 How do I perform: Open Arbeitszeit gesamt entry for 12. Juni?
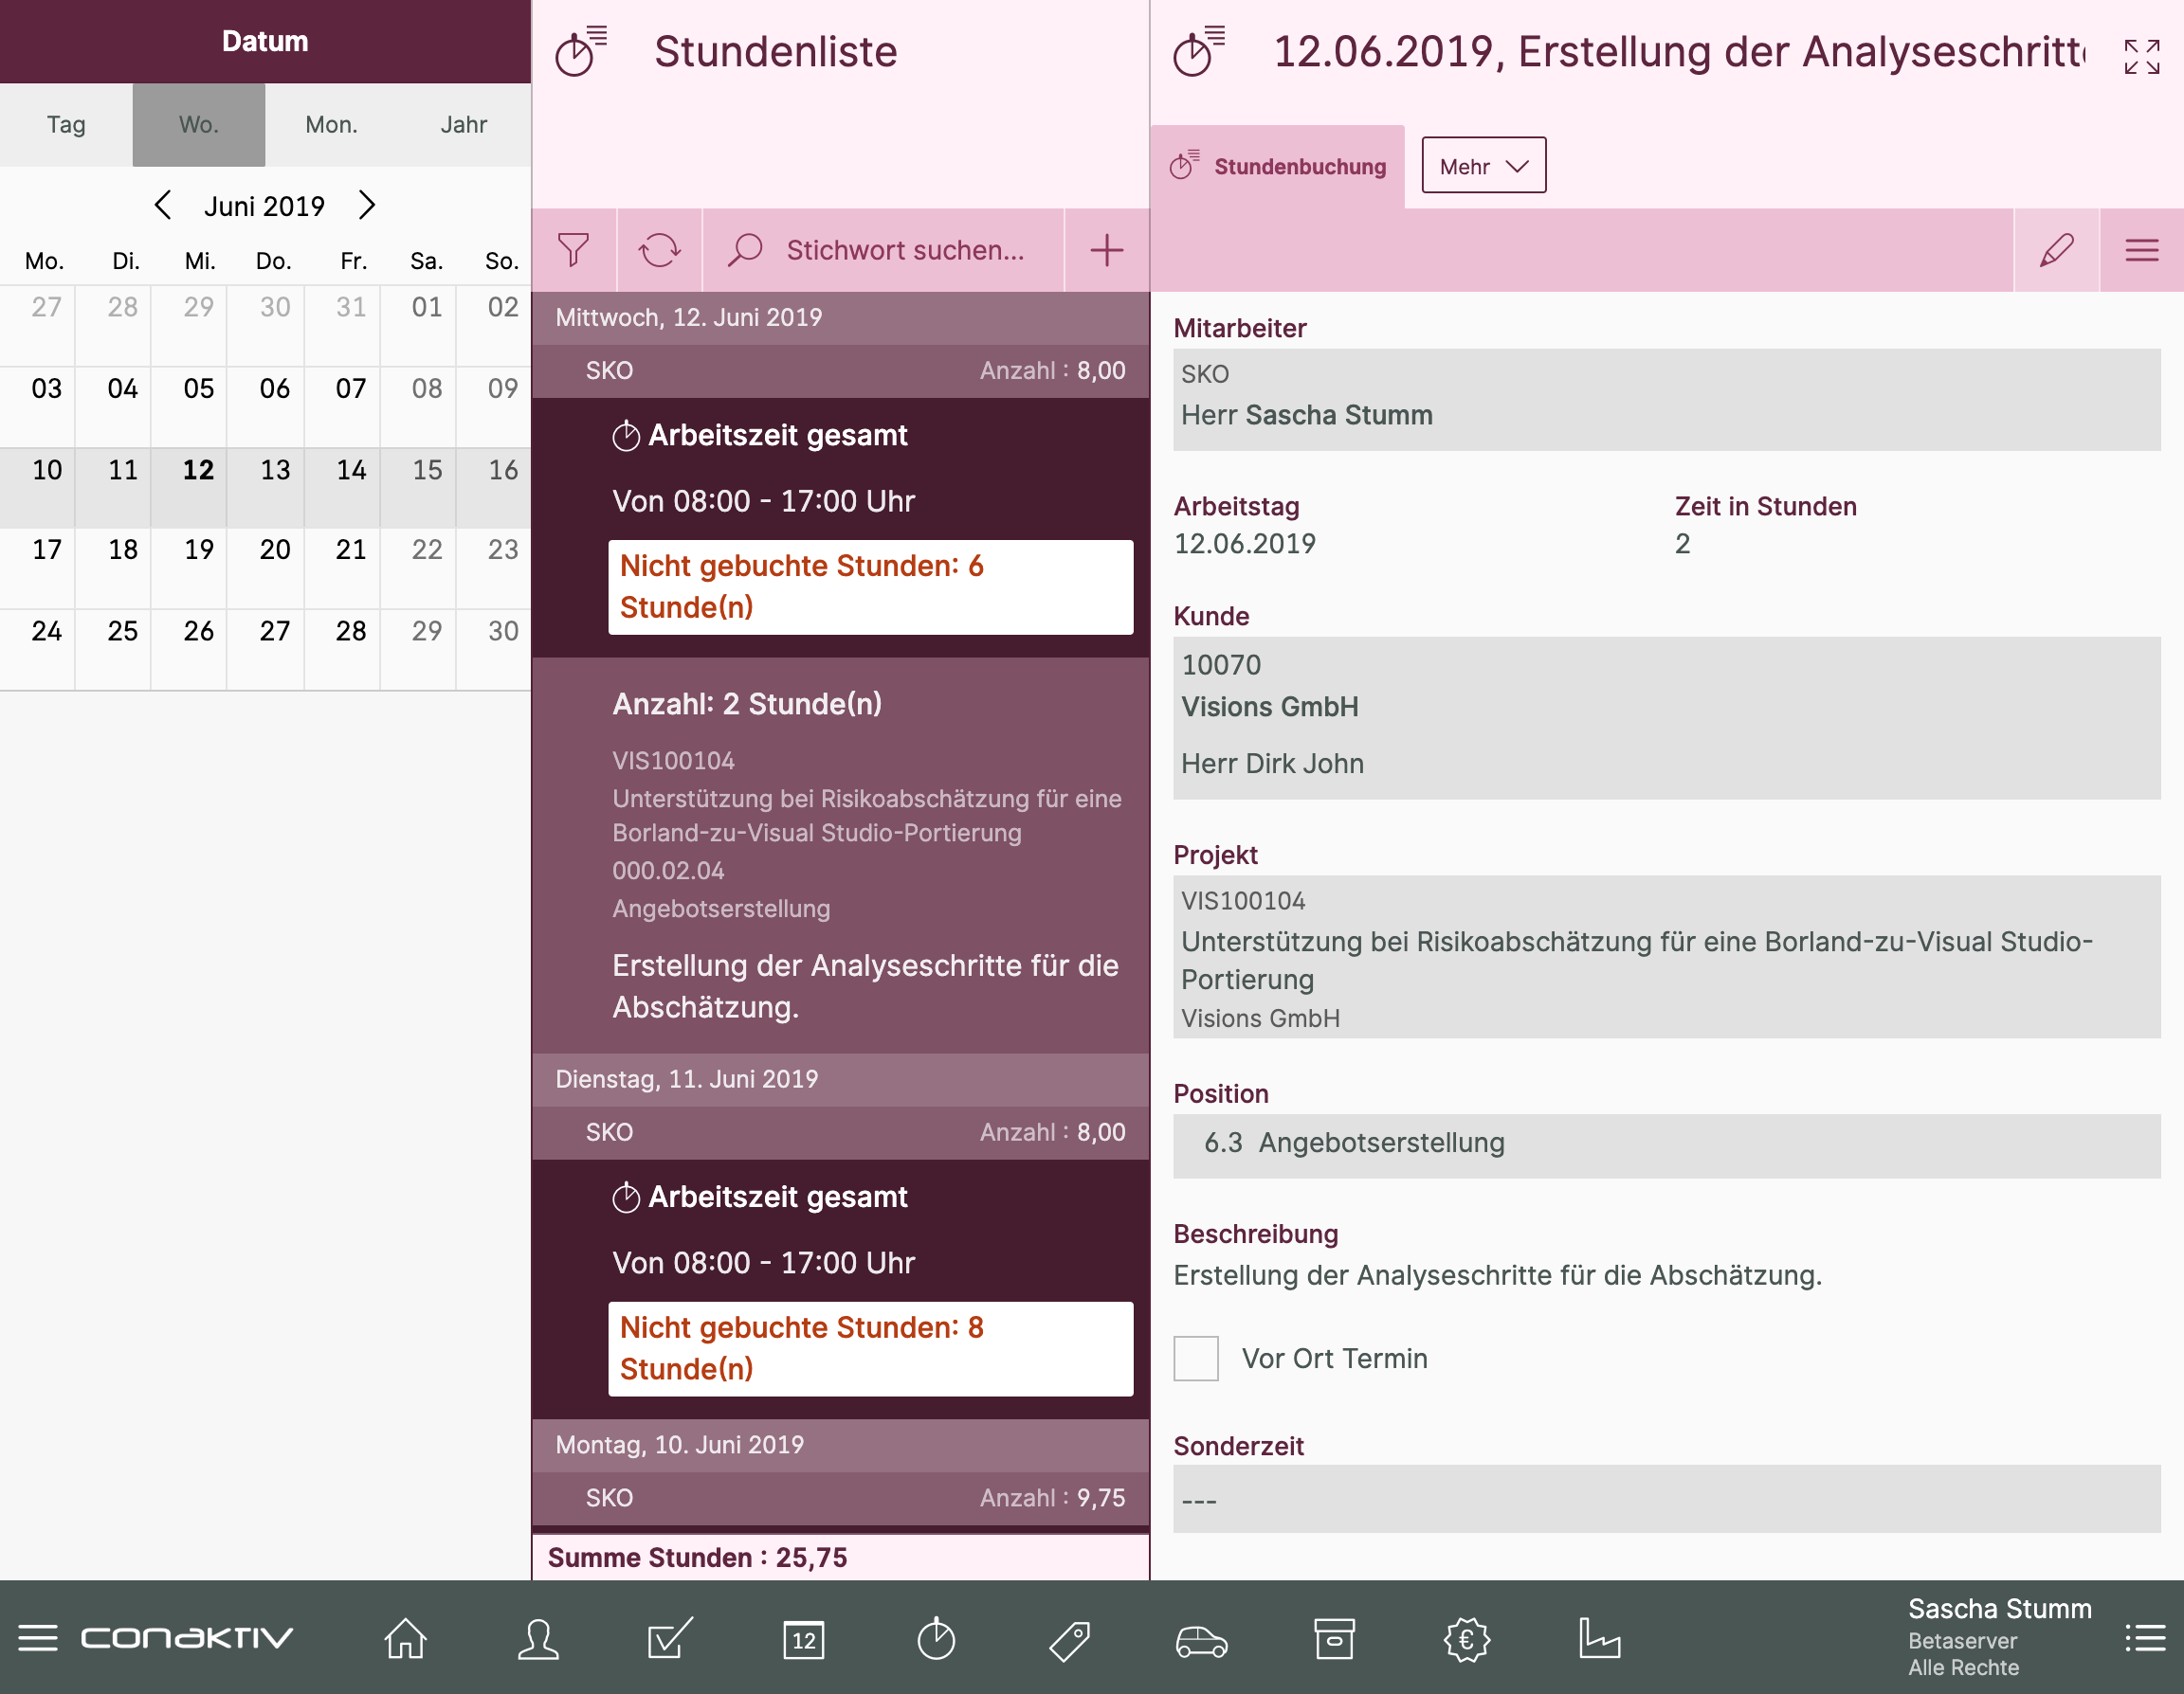click(840, 527)
